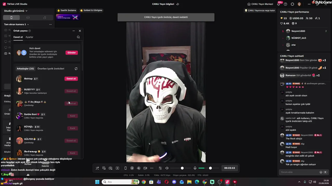The image size is (332, 186).
Task: Click the stream timer 00:23:15
Action: pos(230,168)
